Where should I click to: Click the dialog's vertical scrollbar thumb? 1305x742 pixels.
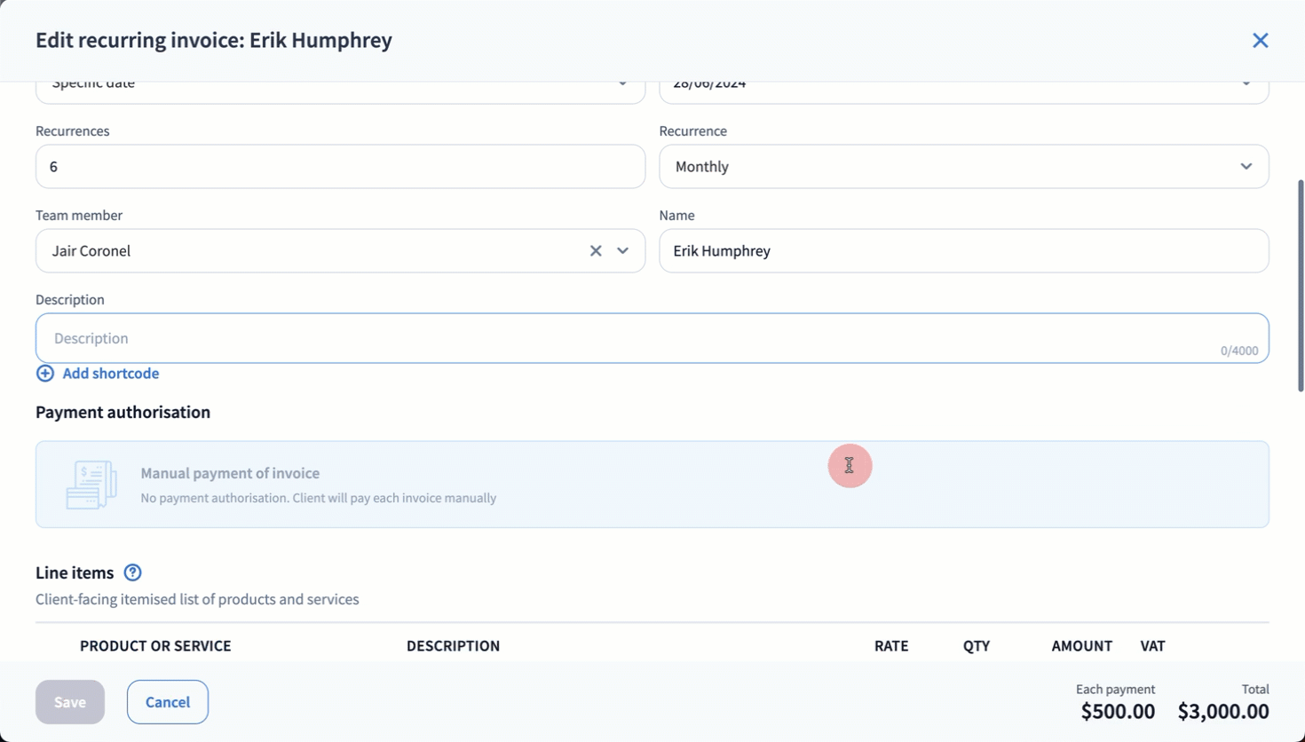click(1300, 284)
